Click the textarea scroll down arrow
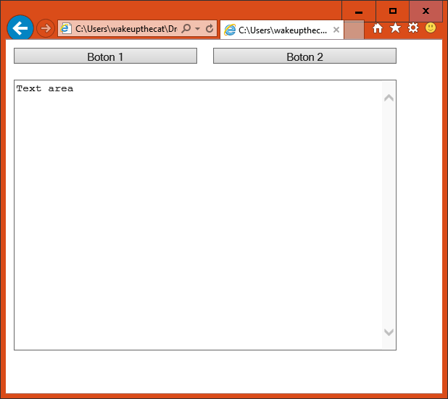The height and width of the screenshot is (399, 448). pyautogui.click(x=389, y=332)
